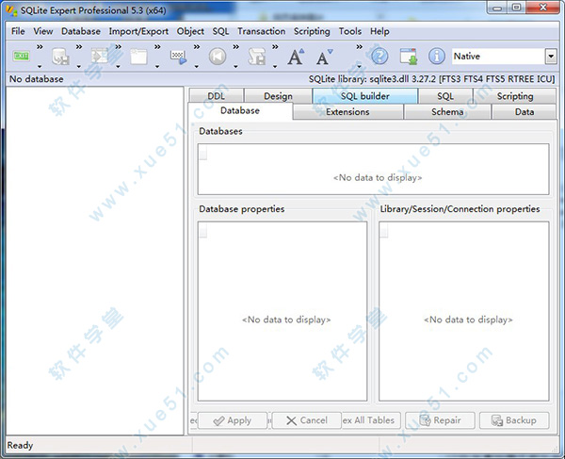Switch to the Design tab

[x=278, y=96]
